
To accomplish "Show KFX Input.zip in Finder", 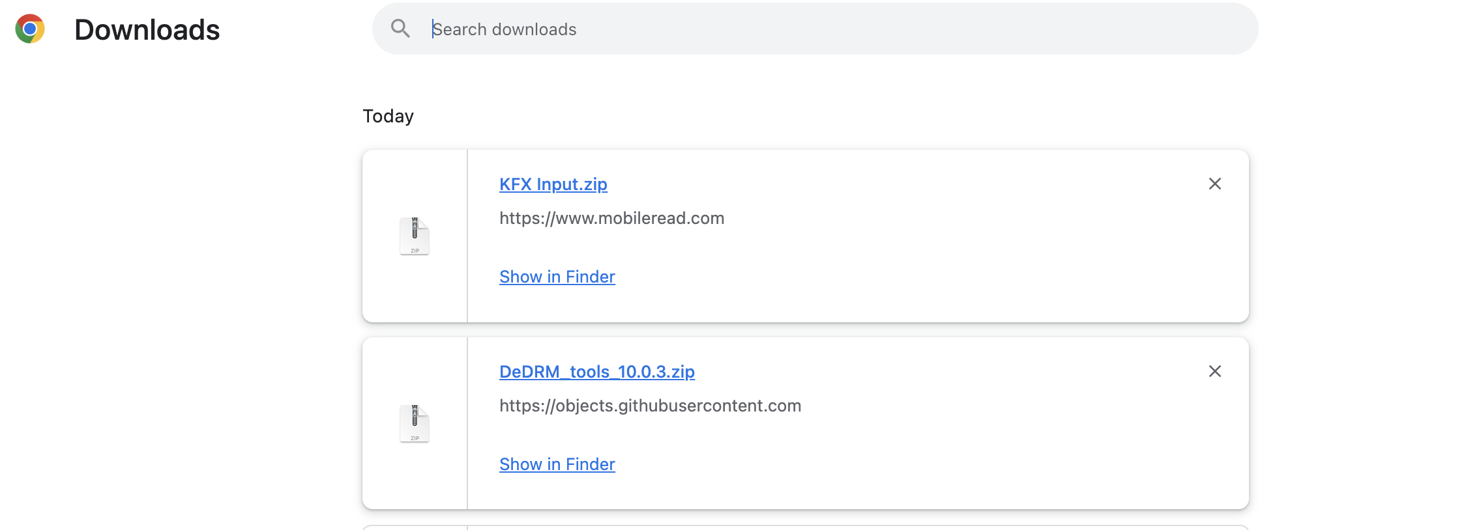I will 557,277.
